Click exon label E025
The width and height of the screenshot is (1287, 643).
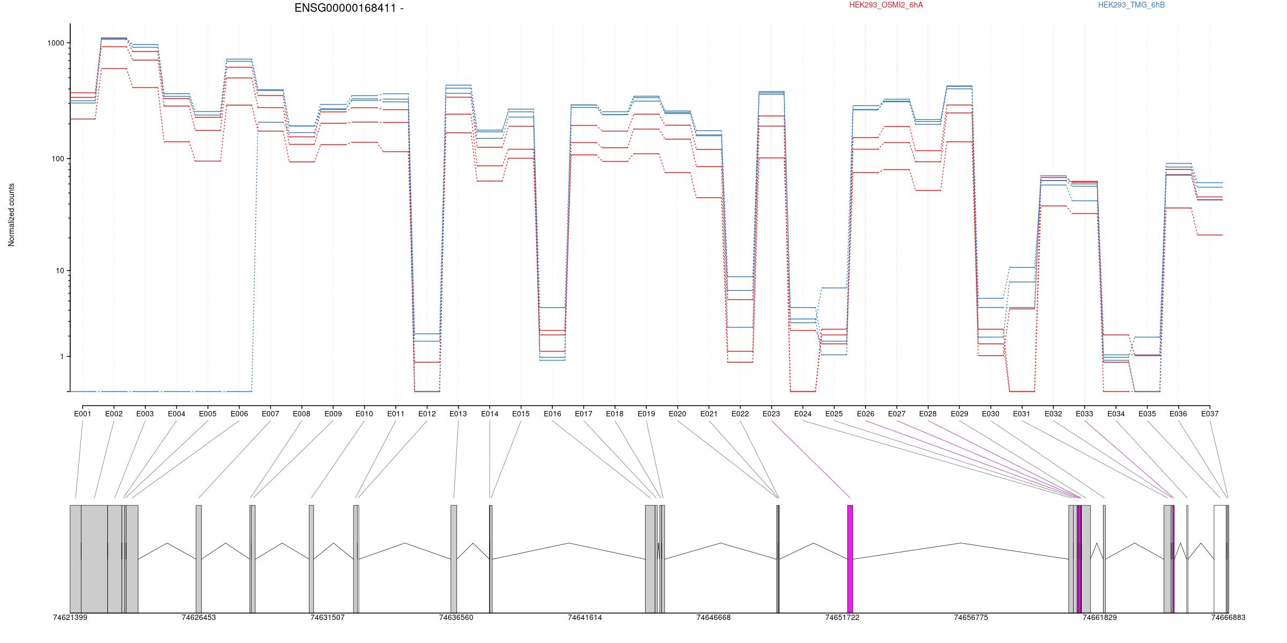pyautogui.click(x=834, y=414)
